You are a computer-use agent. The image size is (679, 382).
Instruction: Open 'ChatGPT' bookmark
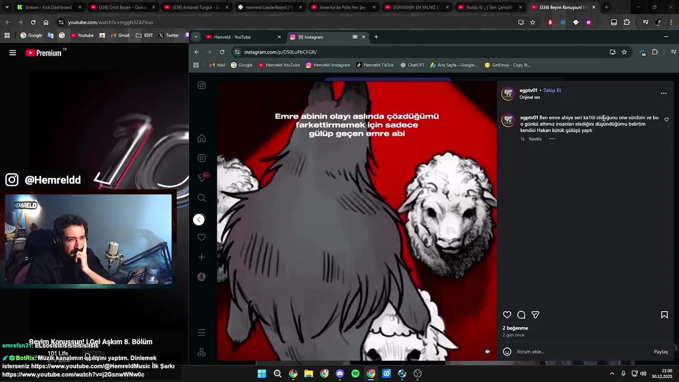pos(412,65)
